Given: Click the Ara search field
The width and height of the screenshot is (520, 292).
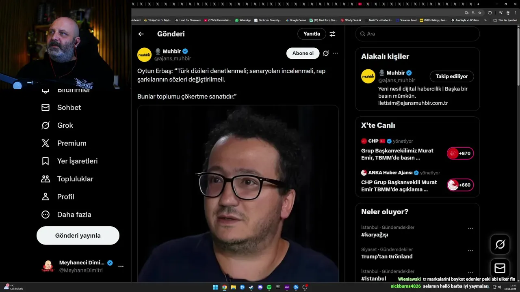Looking at the screenshot, I should tap(417, 34).
